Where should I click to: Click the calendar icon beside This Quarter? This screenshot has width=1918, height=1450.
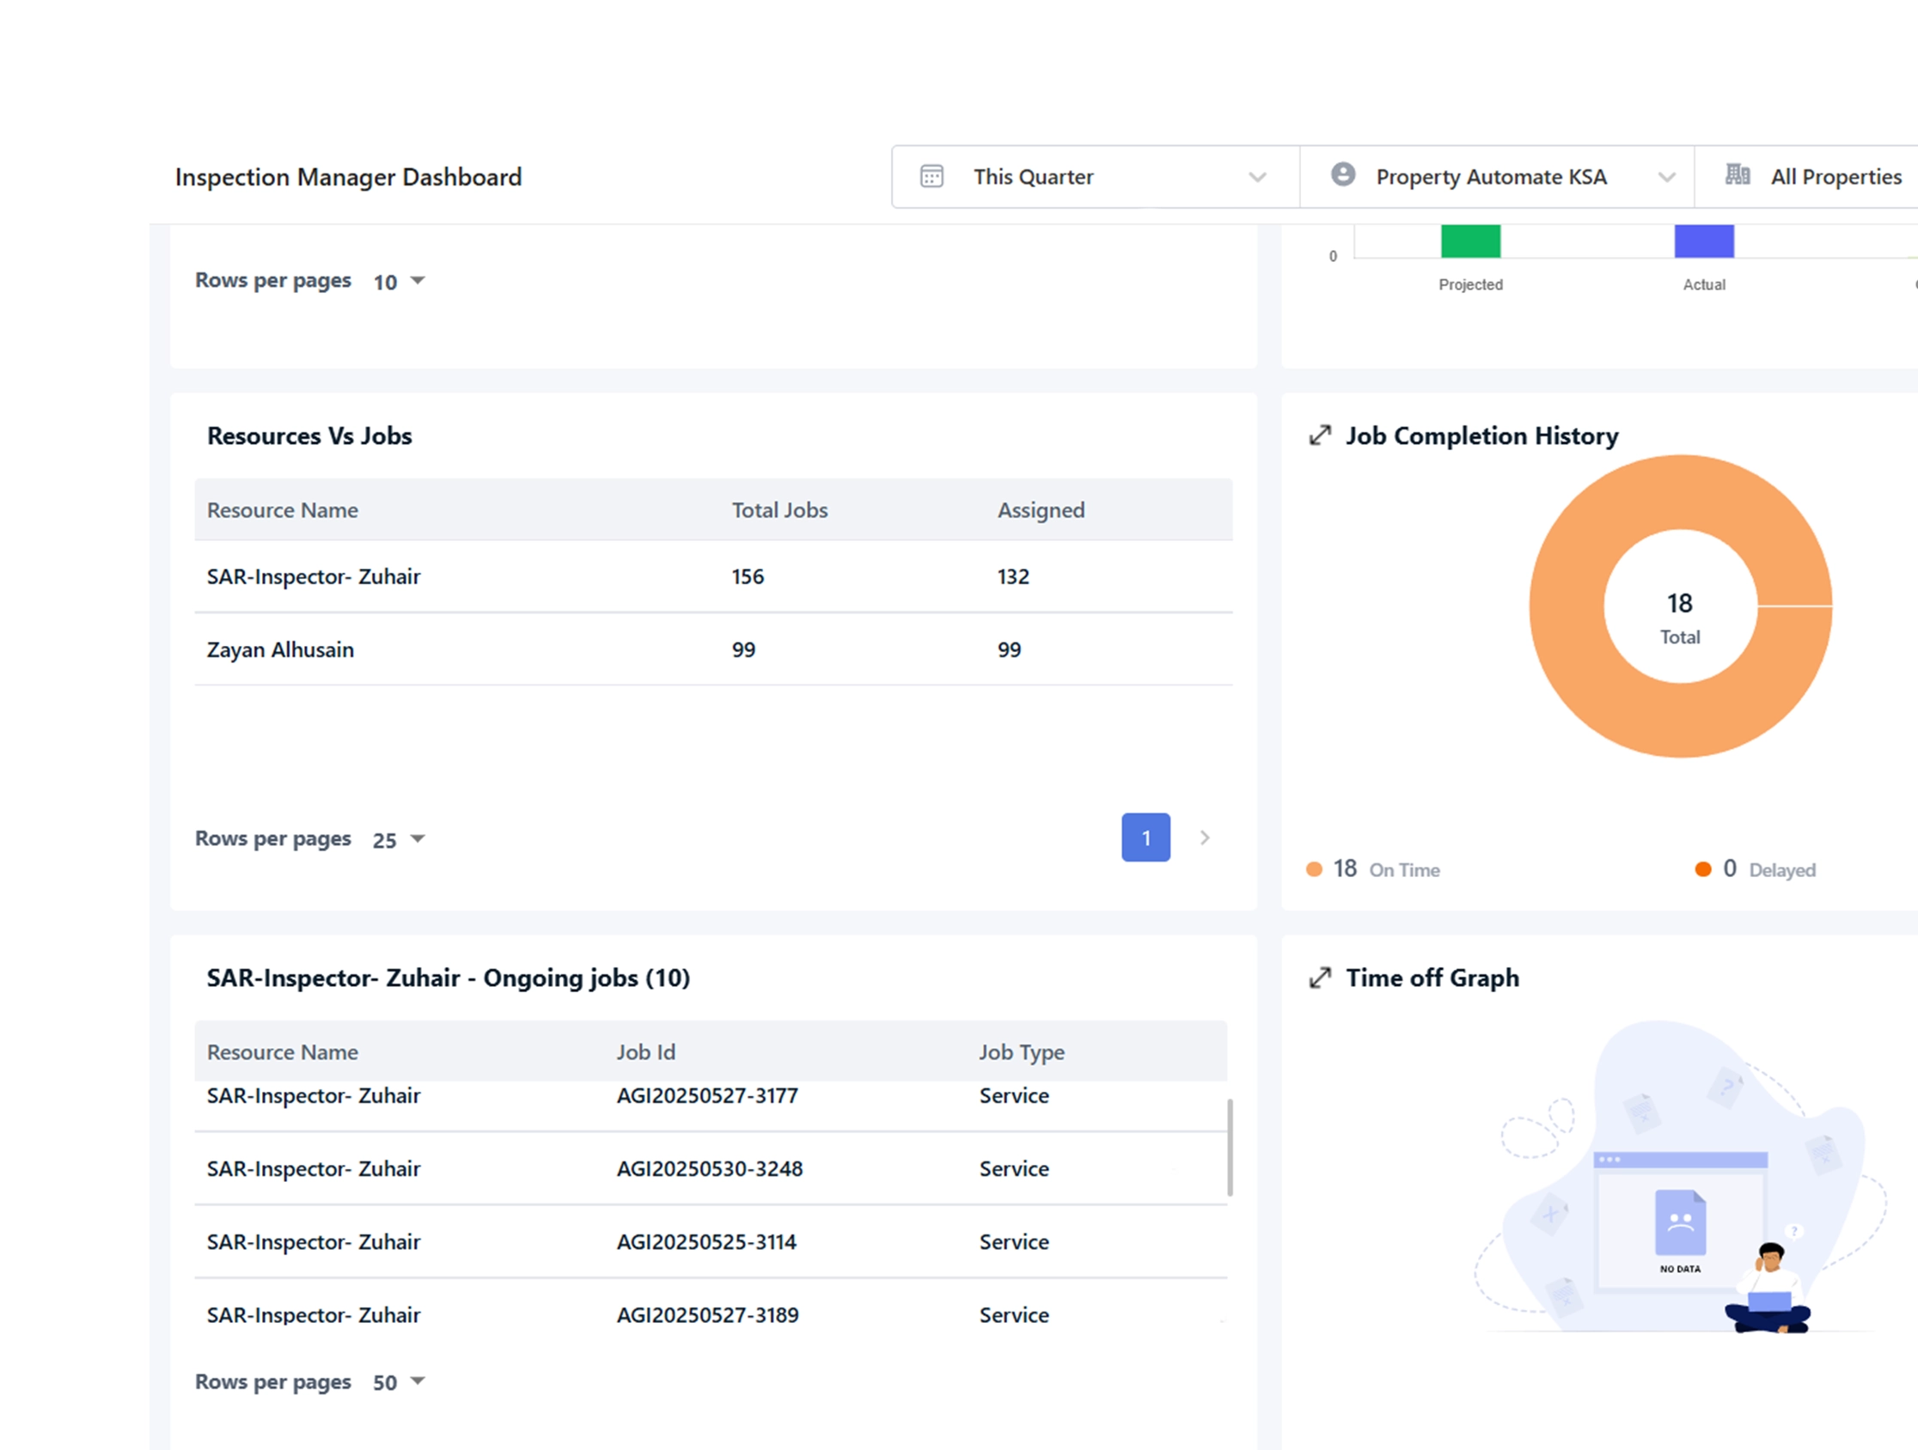point(932,176)
